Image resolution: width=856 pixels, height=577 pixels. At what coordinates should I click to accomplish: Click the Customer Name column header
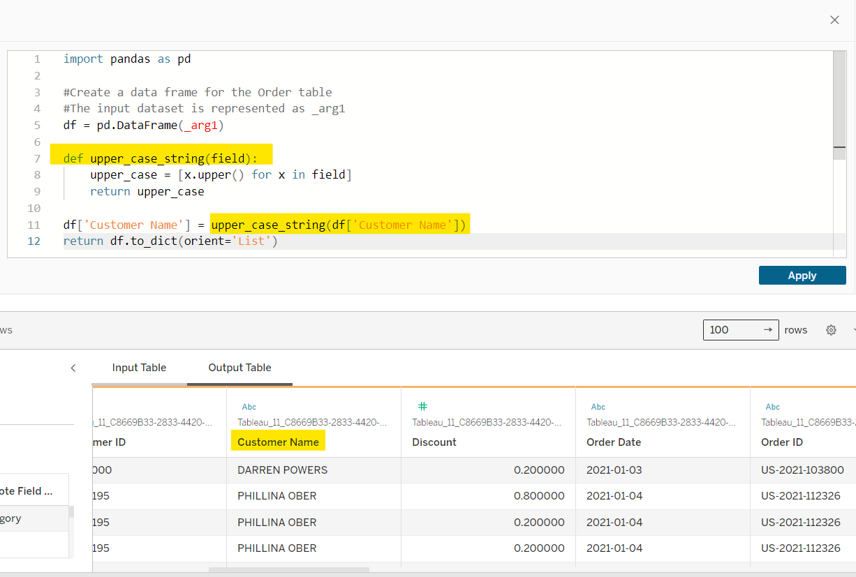[278, 442]
